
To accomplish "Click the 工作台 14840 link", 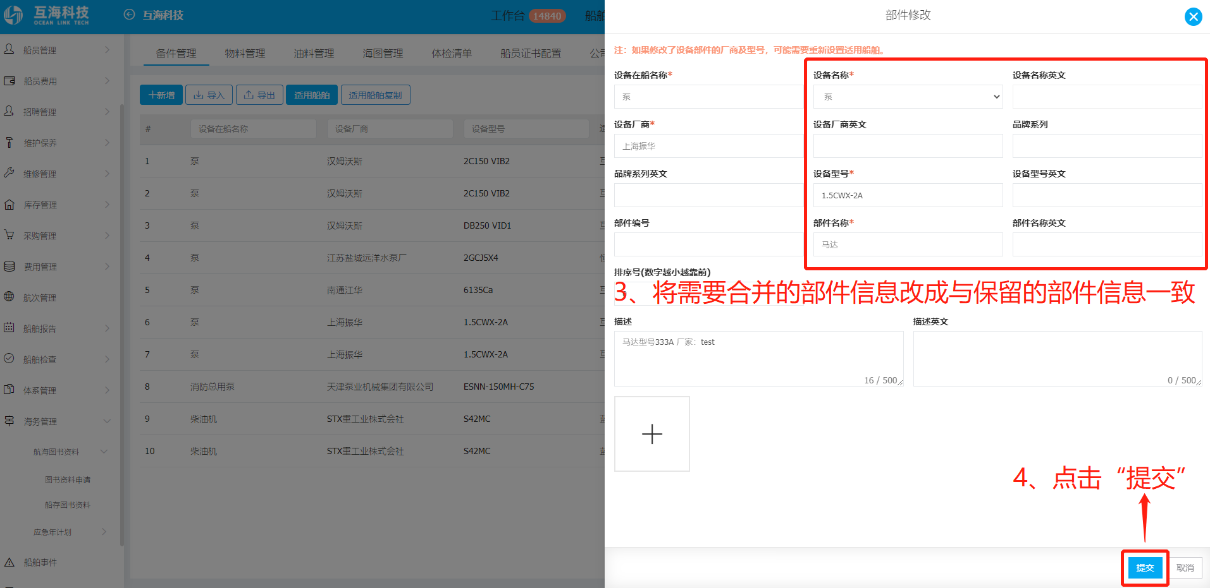I will click(528, 16).
